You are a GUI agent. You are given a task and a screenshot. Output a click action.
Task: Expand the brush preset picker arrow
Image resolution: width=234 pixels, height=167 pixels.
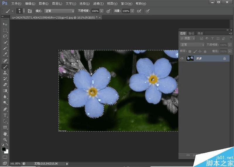[x=24, y=11]
